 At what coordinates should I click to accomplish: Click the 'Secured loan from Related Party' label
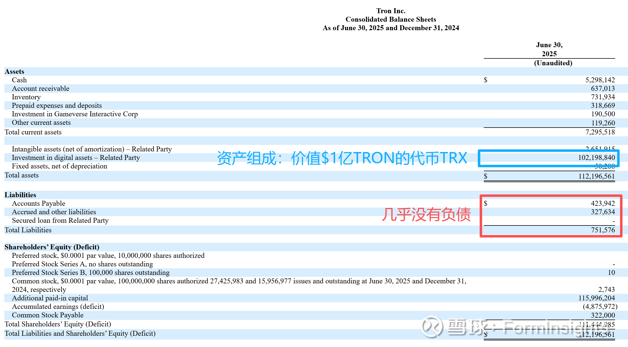pyautogui.click(x=60, y=221)
